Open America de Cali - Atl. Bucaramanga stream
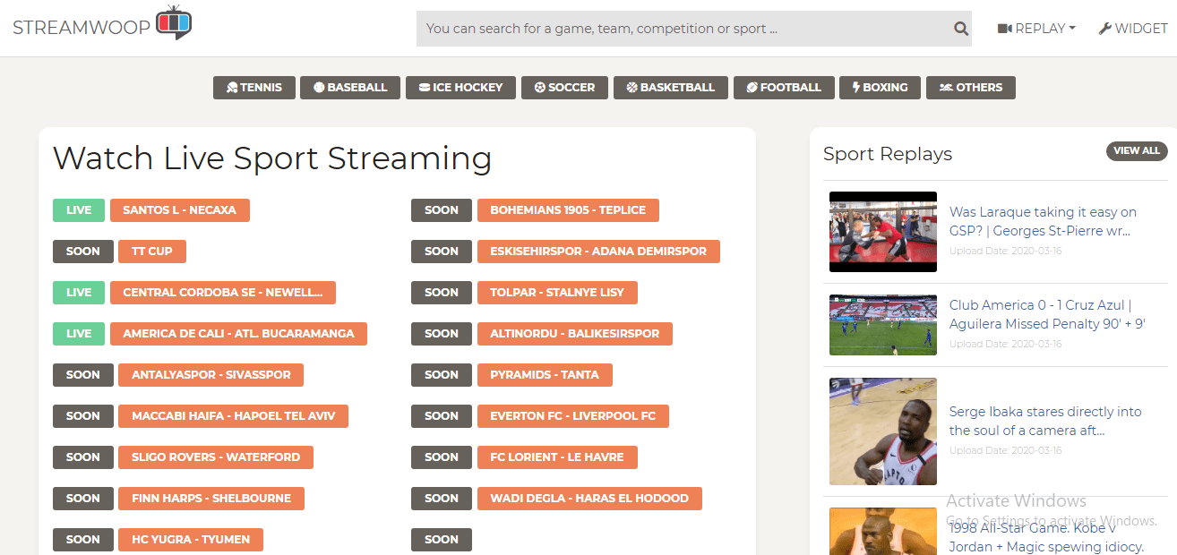1177x555 pixels. click(238, 334)
